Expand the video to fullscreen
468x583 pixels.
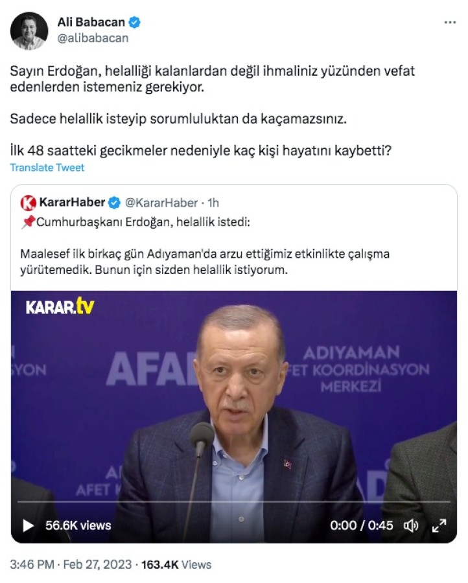coord(439,525)
